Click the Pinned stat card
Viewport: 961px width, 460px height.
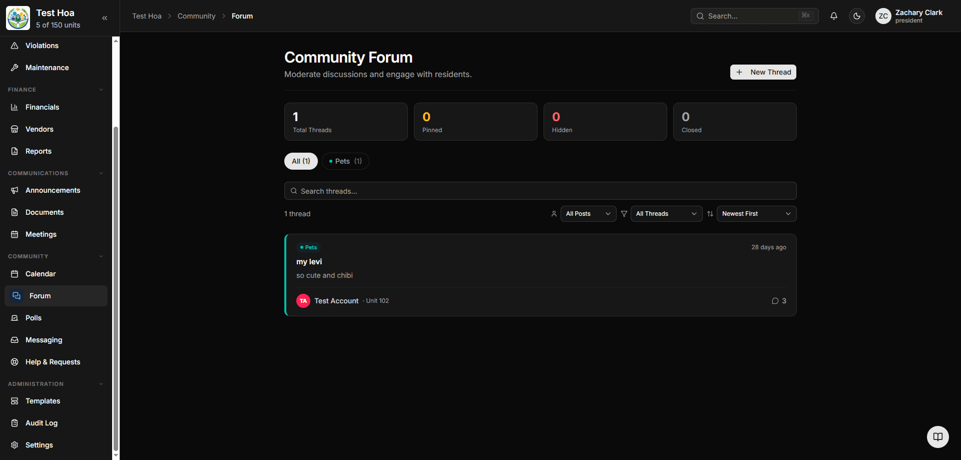coord(475,122)
